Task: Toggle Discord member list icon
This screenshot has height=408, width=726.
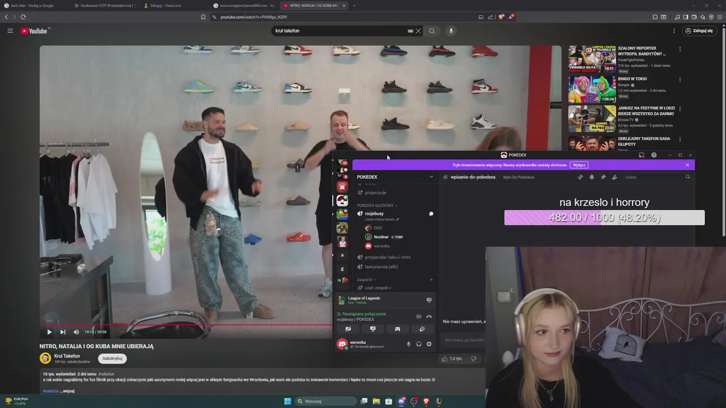Action: click(614, 177)
